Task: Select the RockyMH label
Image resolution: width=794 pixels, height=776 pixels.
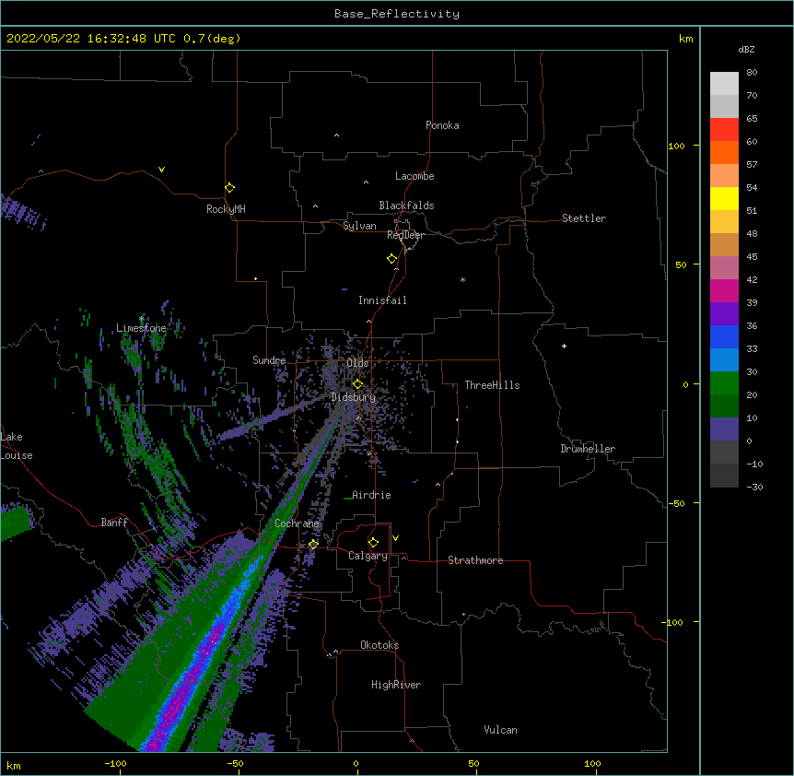Action: click(x=226, y=209)
